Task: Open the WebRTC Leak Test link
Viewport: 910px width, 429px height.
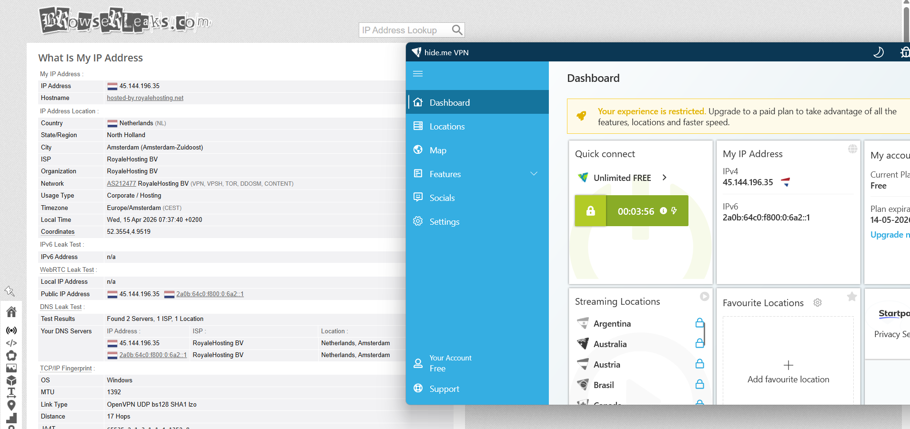Action: click(67, 269)
